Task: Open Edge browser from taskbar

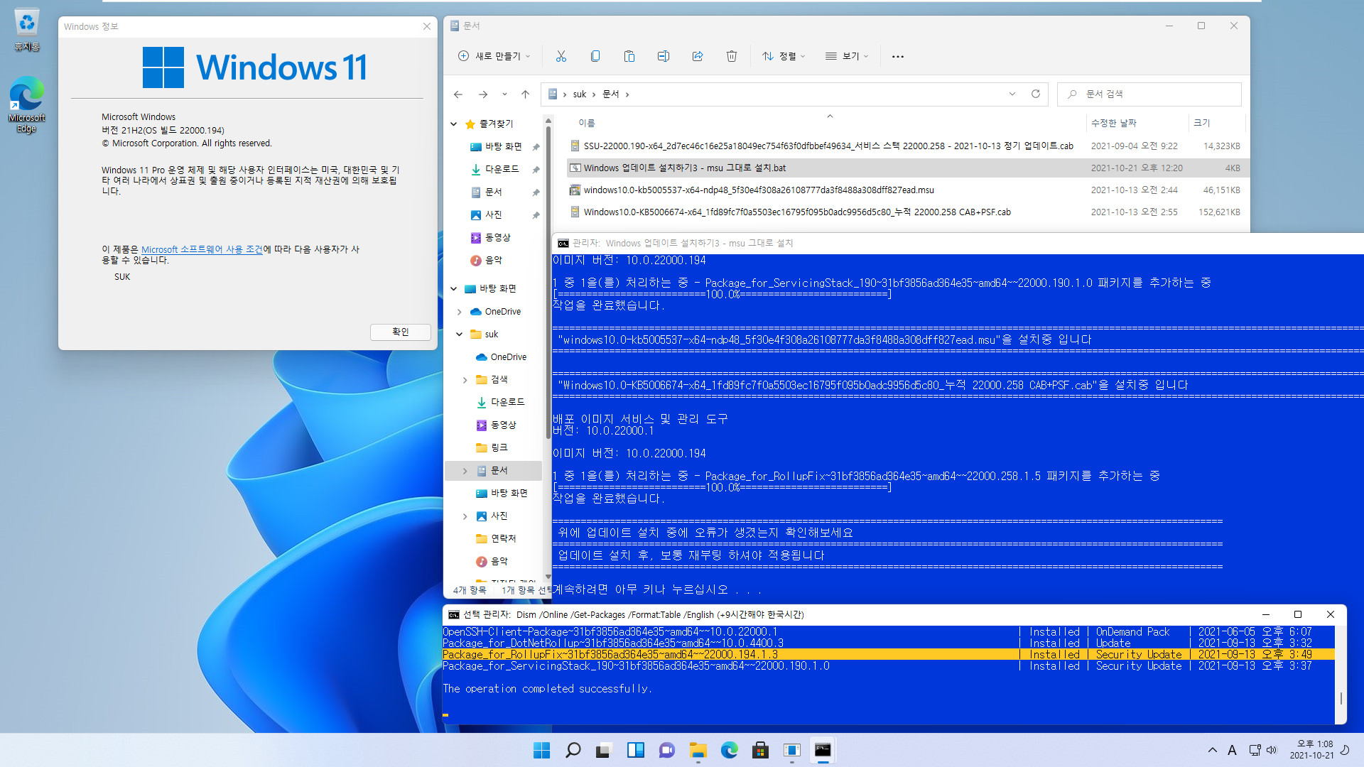Action: (729, 750)
